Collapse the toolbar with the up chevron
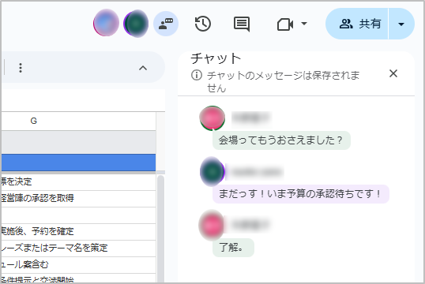425x284 pixels. click(x=143, y=68)
